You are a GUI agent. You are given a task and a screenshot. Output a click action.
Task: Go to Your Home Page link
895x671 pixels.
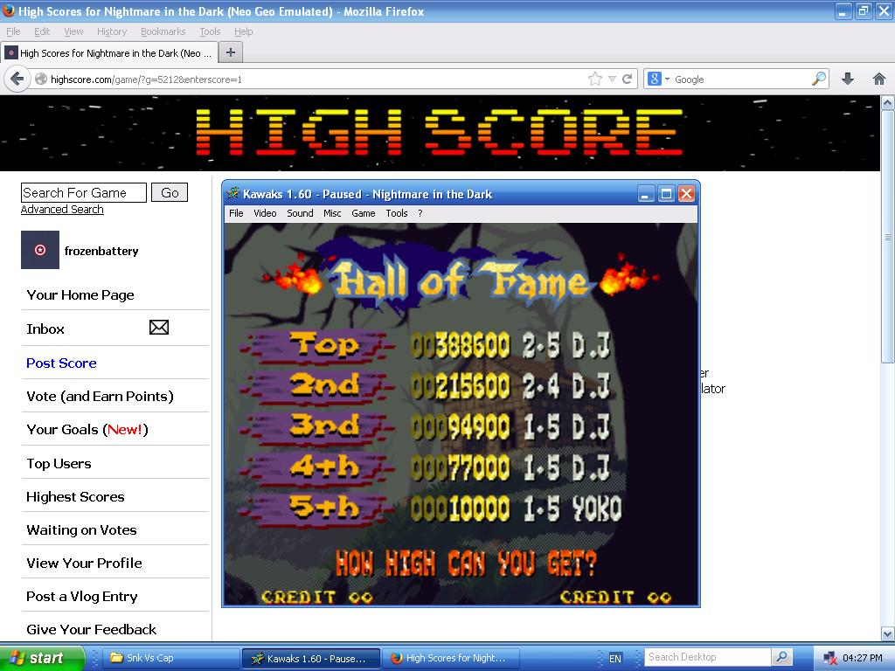[80, 295]
